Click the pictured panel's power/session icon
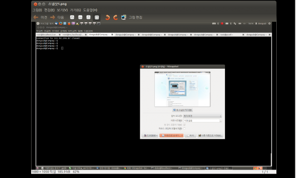 tap(269, 23)
